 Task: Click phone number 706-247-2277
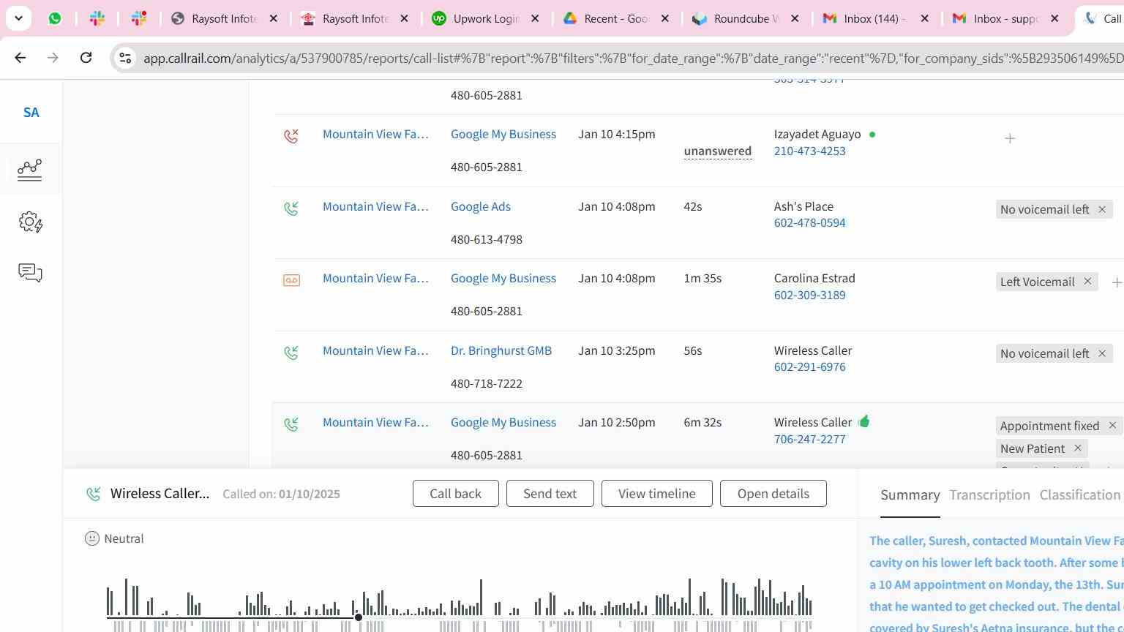coord(810,439)
